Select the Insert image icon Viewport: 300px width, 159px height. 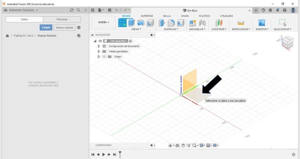click(262, 23)
